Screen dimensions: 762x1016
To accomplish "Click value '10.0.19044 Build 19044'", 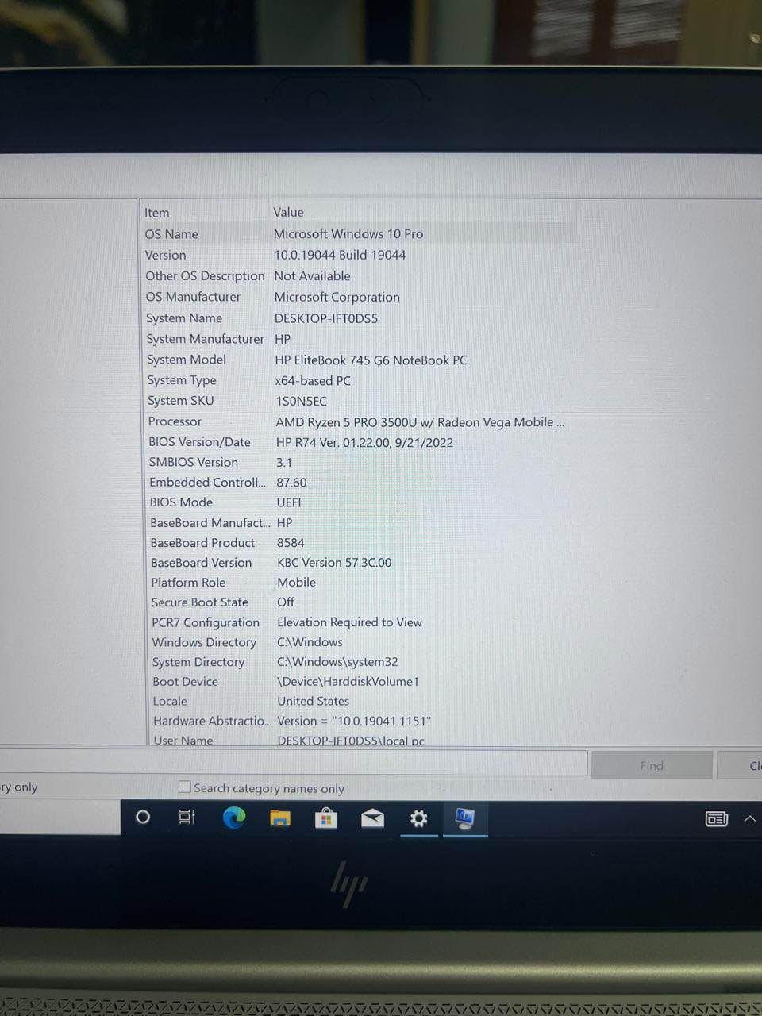I will click(x=340, y=255).
